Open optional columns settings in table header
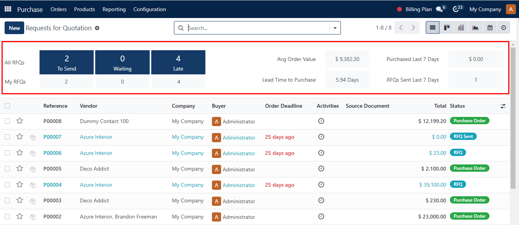The height and width of the screenshot is (225, 519). click(x=503, y=106)
